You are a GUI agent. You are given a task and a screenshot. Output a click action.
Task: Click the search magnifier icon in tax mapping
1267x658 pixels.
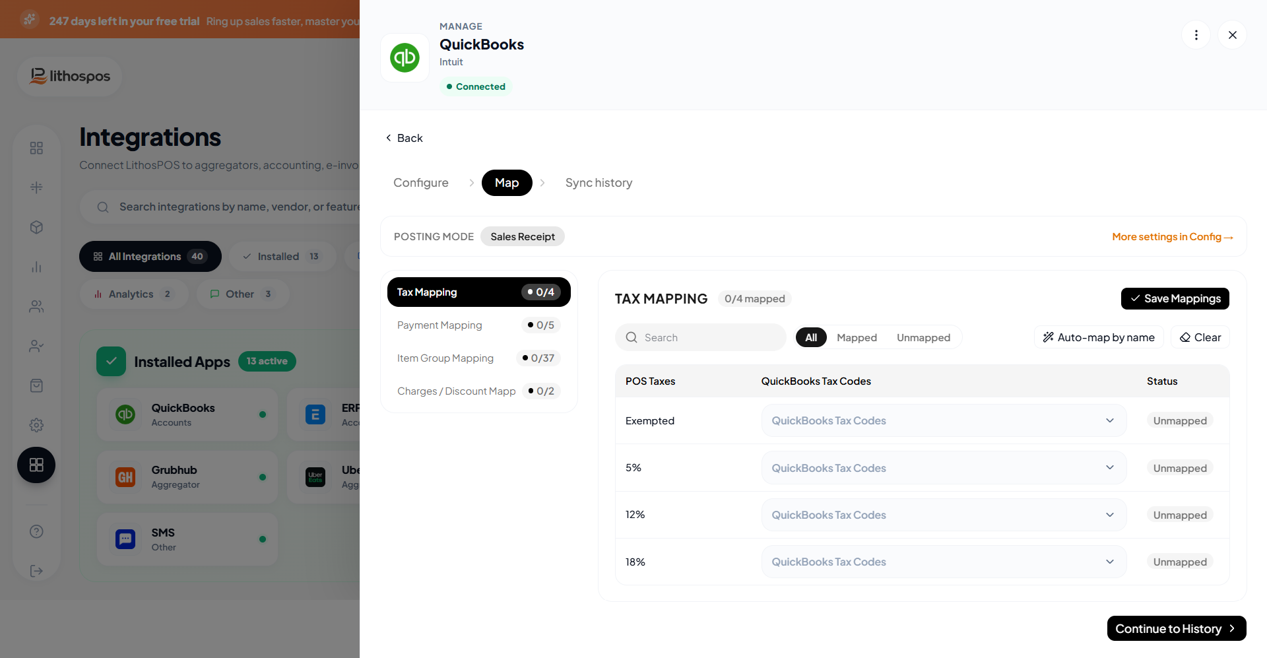[x=632, y=337]
